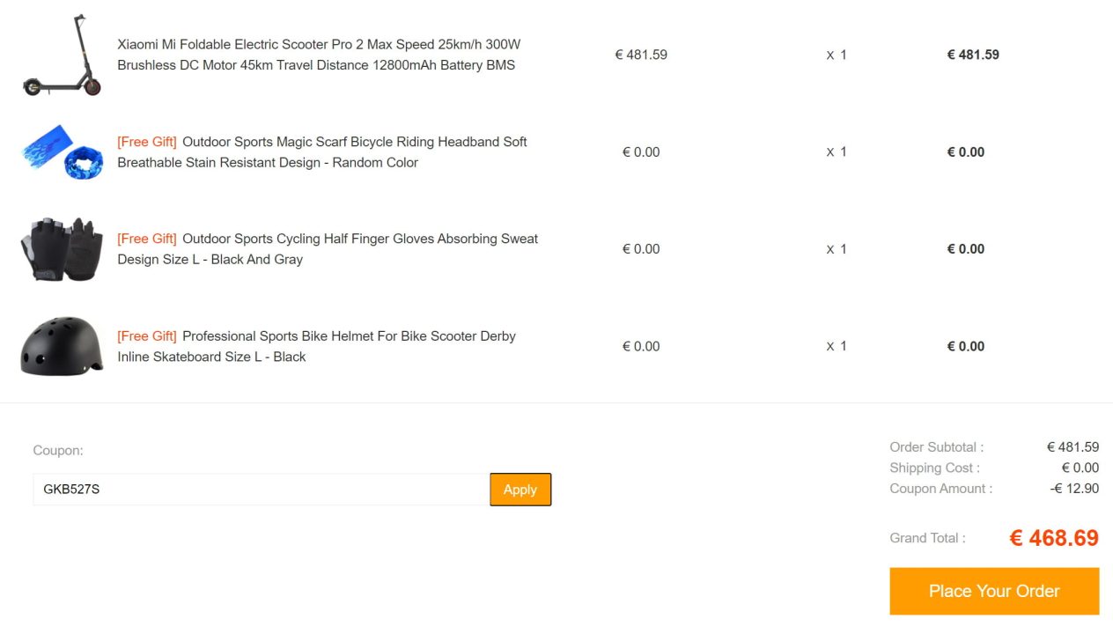The height and width of the screenshot is (634, 1113).
Task: Click the Place Your Order button
Action: pyautogui.click(x=994, y=591)
